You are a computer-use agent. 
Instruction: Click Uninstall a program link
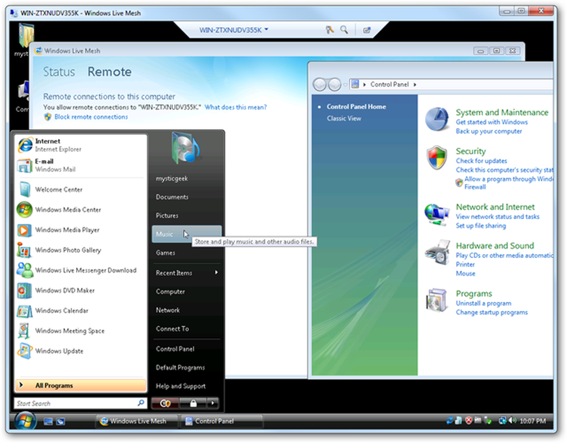click(484, 303)
